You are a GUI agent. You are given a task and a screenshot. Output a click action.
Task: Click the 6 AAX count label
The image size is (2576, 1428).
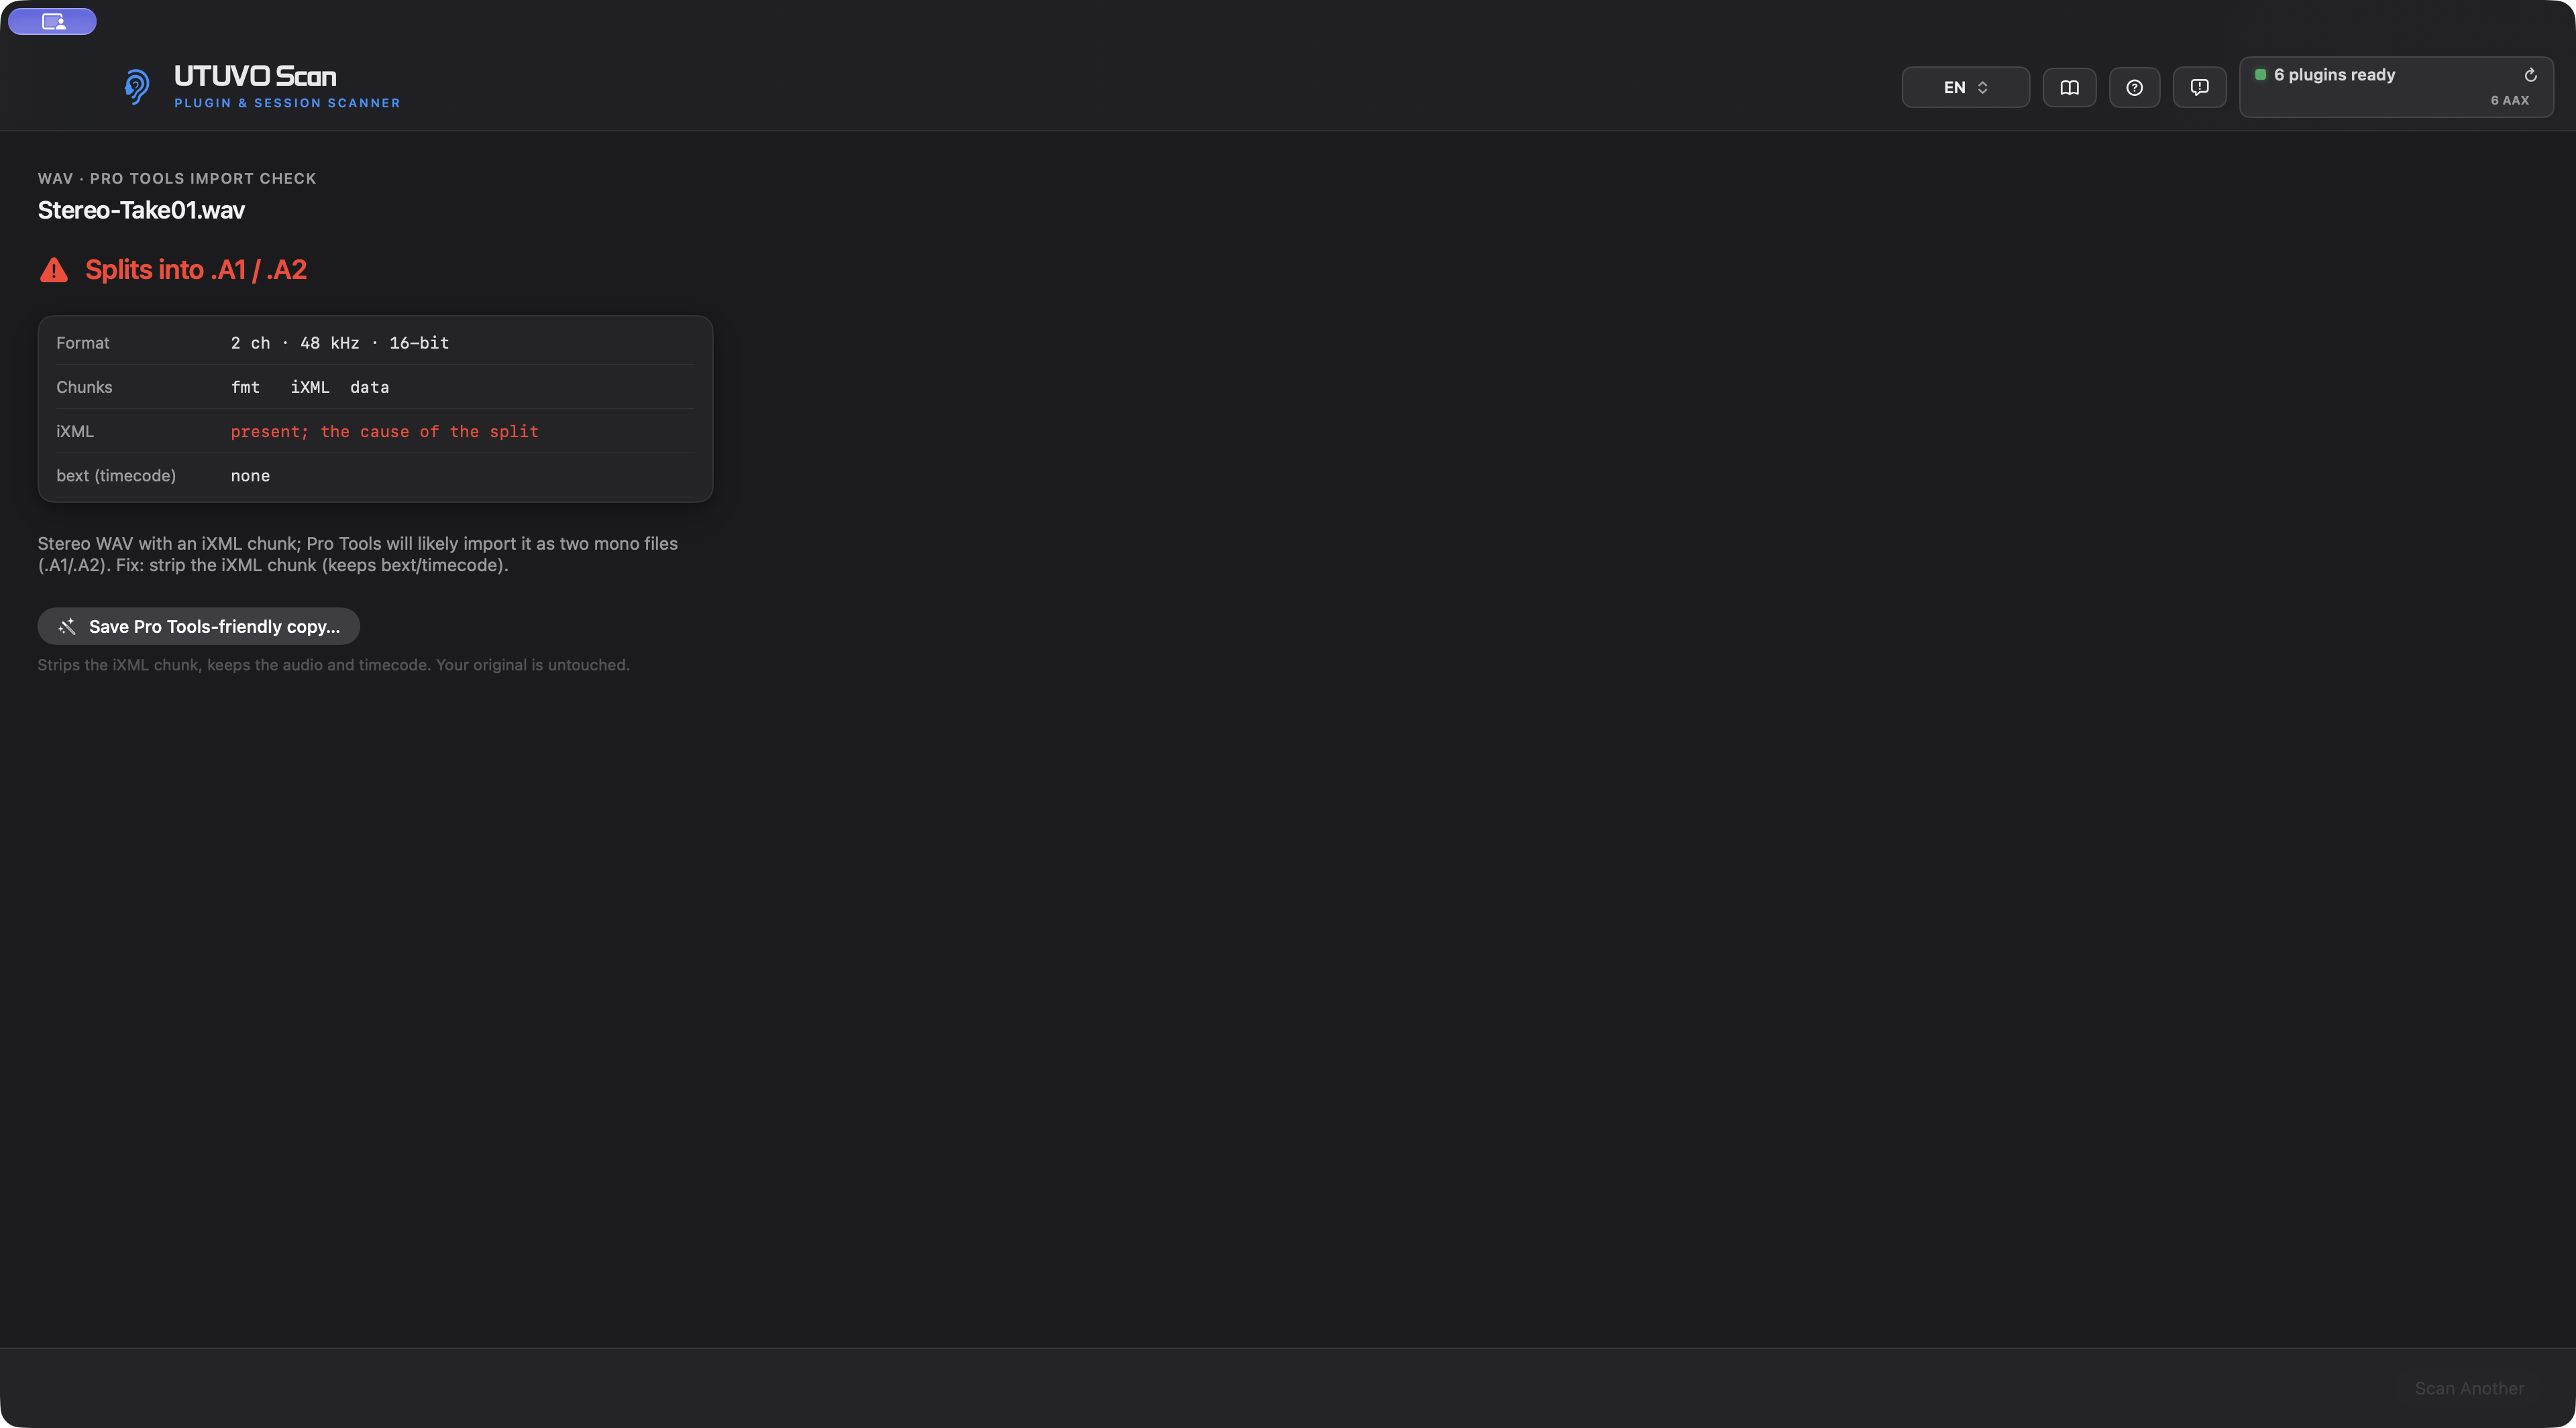2509,100
